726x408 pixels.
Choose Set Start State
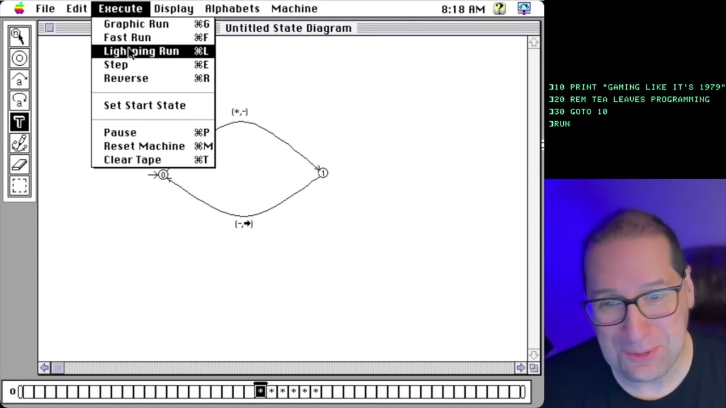point(153,105)
